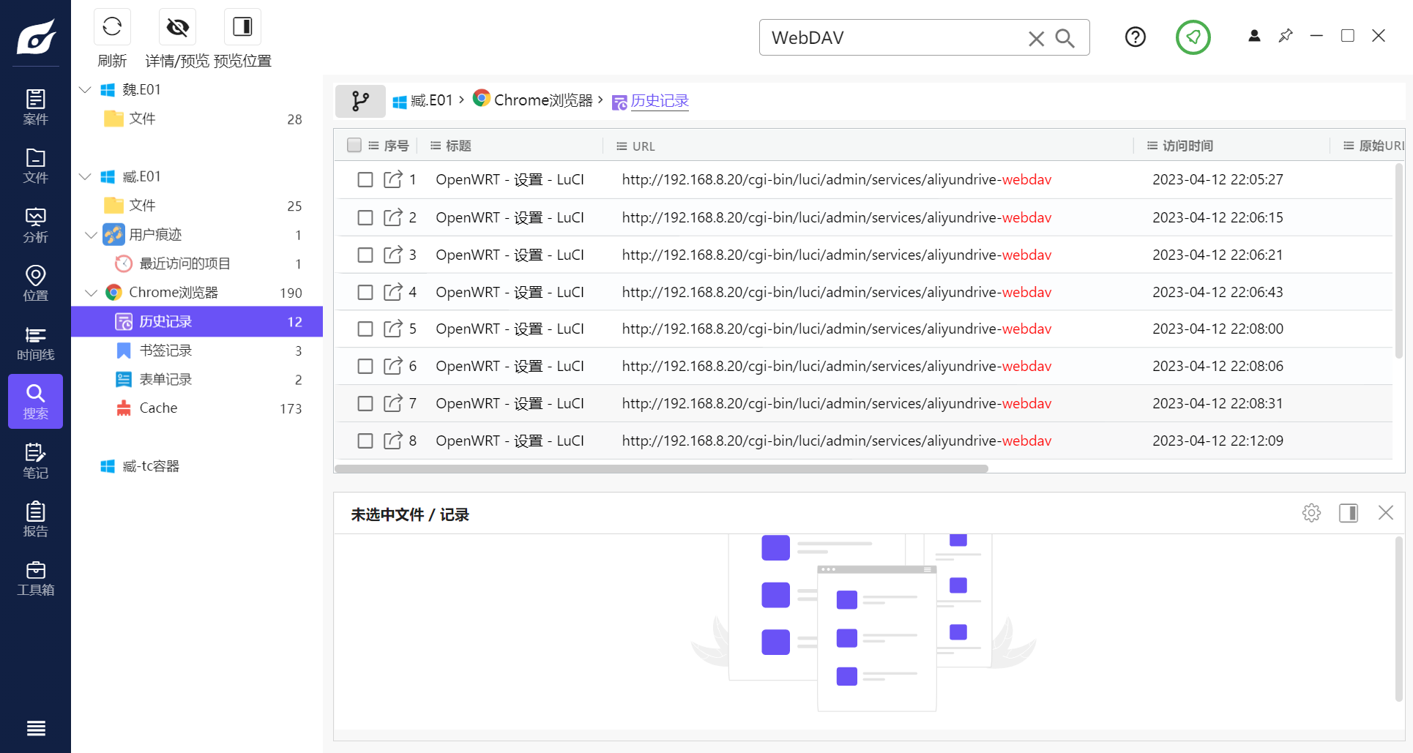This screenshot has height=753, width=1413.
Task: Close the preview panel
Action: point(1386,513)
